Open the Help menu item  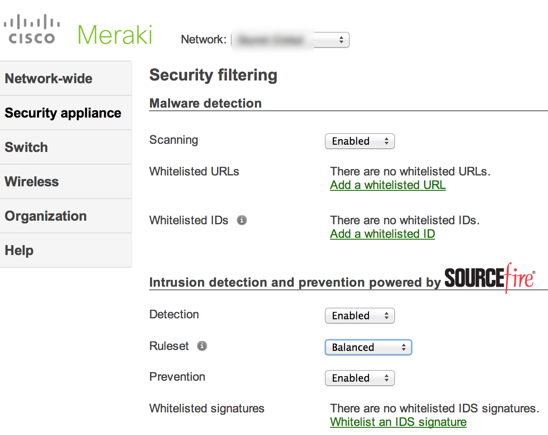[19, 251]
